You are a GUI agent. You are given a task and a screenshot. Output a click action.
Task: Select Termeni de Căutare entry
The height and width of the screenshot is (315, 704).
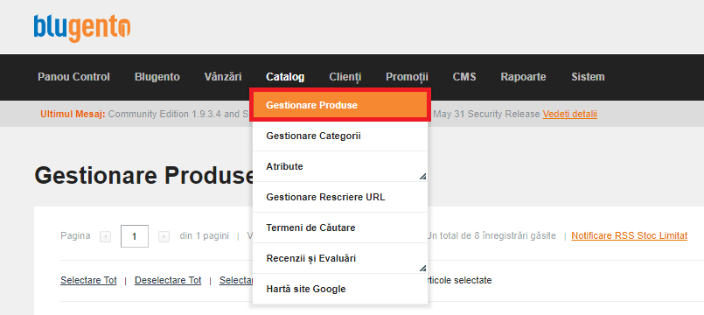tap(340, 227)
